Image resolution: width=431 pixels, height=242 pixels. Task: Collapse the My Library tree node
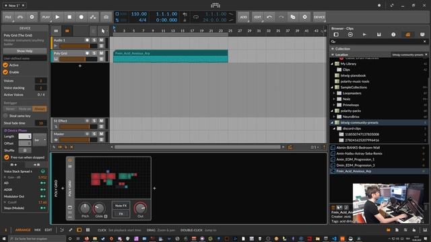click(332, 64)
